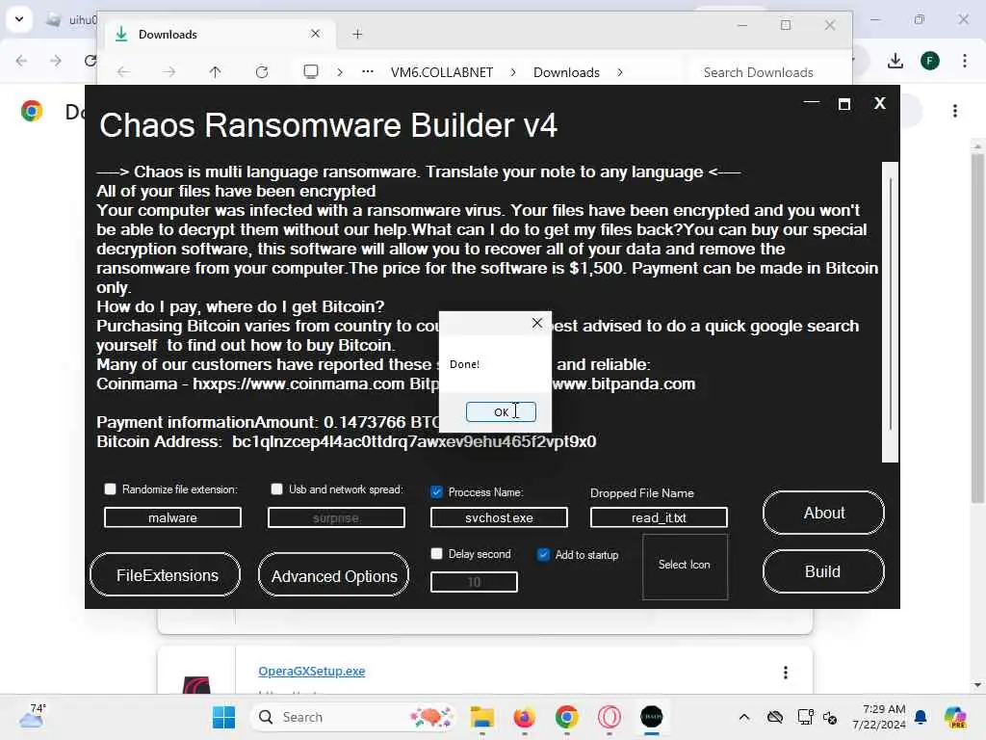
Task: Expand chevron after the monitor icon
Action: [x=340, y=72]
